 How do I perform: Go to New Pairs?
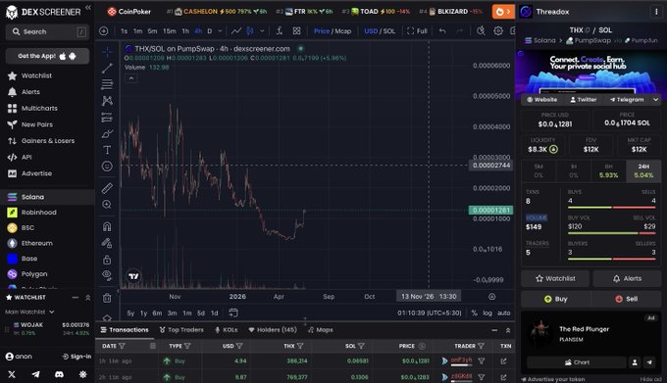pyautogui.click(x=37, y=124)
